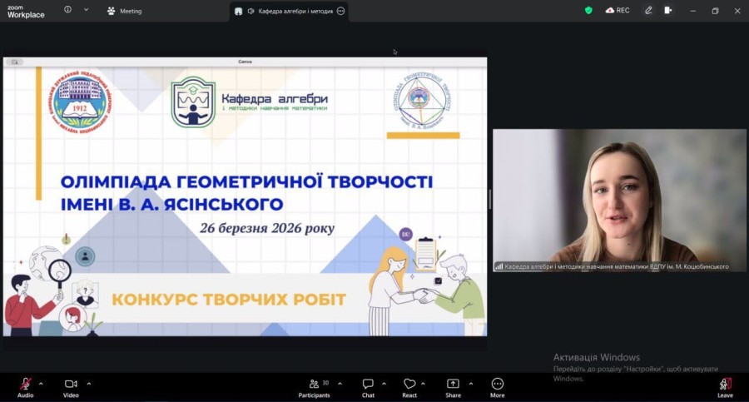The height and width of the screenshot is (402, 749).
Task: Click the green encryption shield icon
Action: click(x=588, y=10)
